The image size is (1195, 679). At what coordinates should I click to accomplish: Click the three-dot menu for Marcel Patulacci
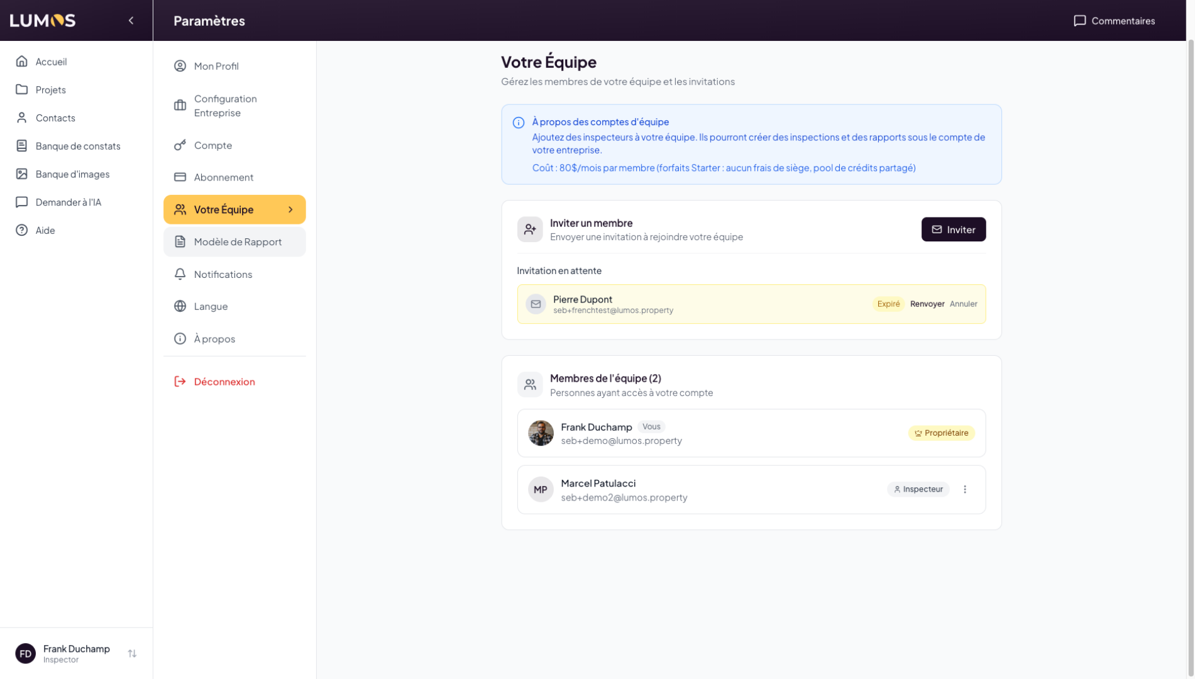(x=965, y=489)
